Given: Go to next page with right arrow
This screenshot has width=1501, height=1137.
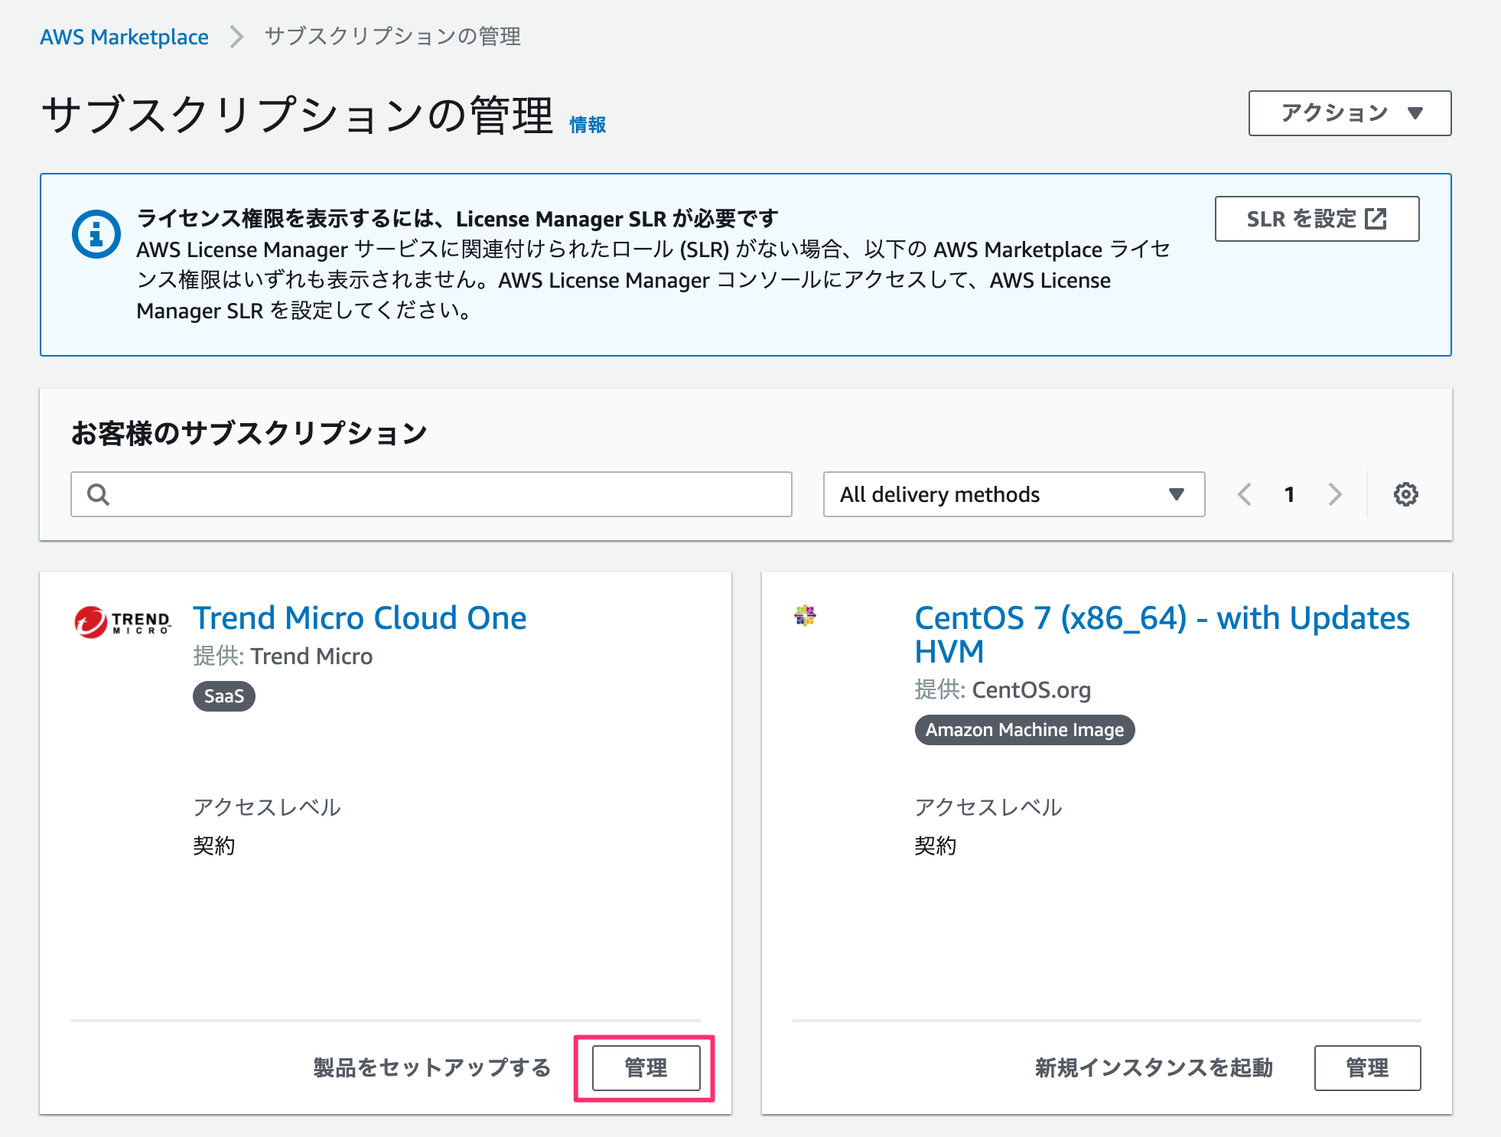Looking at the screenshot, I should [1335, 494].
